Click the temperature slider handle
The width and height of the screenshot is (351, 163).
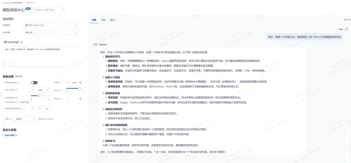(x=39, y=96)
